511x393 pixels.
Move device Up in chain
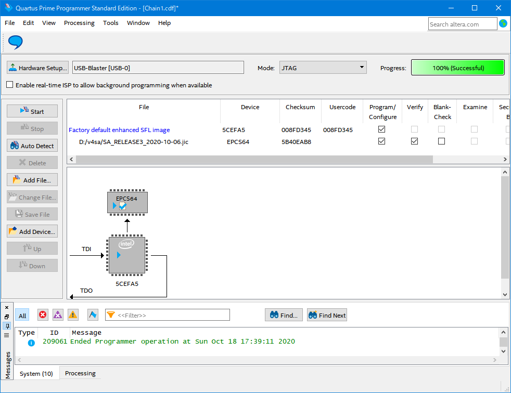click(32, 248)
